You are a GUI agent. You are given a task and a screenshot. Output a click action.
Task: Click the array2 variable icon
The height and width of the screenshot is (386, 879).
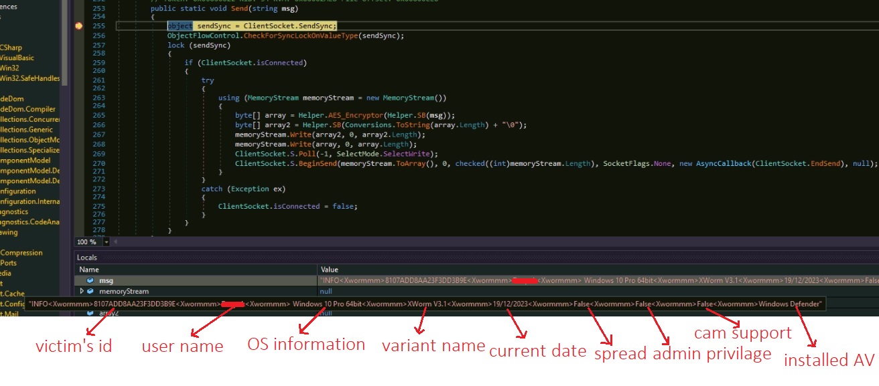pyautogui.click(x=90, y=312)
